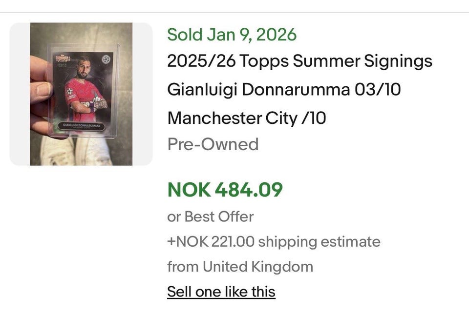Open the Donnarumma card listing thumbnail
Image resolution: width=469 pixels, height=334 pixels.
[x=81, y=94]
